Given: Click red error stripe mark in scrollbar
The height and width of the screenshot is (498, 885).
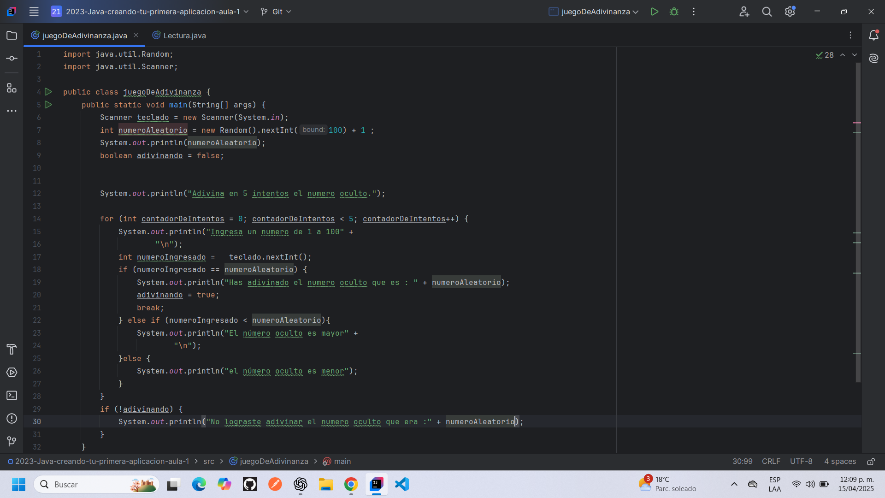Looking at the screenshot, I should pyautogui.click(x=857, y=123).
